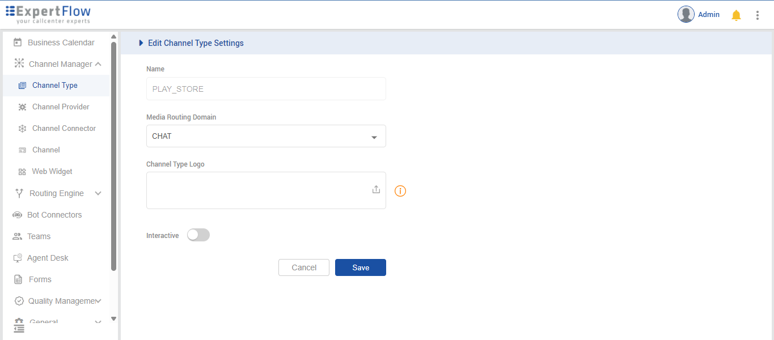The image size is (774, 340).
Task: Open the Media Routing Domain dropdown
Action: [266, 137]
